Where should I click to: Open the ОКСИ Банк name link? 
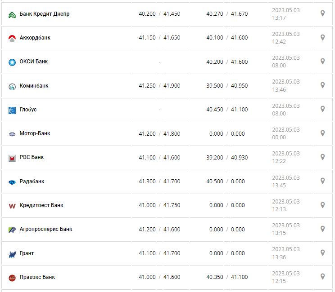pos(34,62)
